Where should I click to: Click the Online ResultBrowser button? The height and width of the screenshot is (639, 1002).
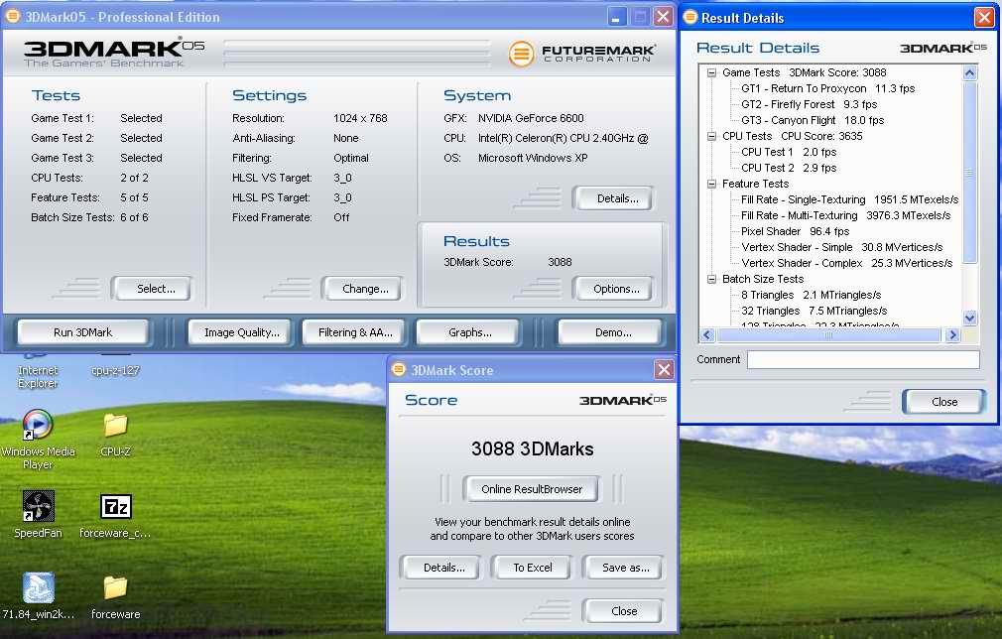click(x=532, y=489)
